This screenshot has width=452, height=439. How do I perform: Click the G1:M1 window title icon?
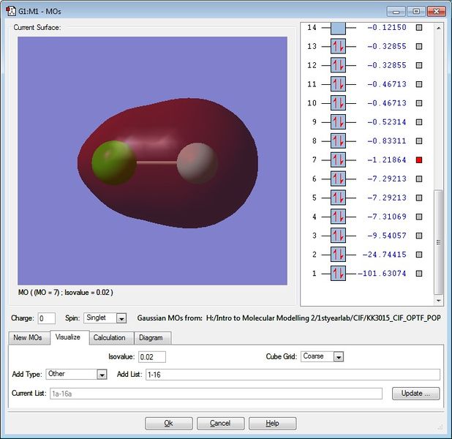coord(11,11)
